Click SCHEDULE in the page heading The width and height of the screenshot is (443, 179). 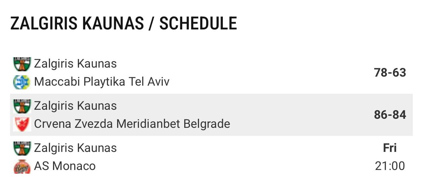[x=198, y=23]
